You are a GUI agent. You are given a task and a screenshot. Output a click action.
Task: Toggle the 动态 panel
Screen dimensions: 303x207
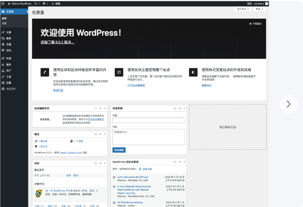coord(105,163)
